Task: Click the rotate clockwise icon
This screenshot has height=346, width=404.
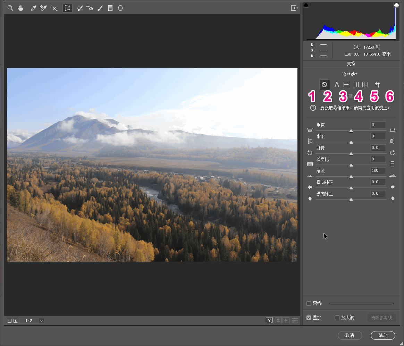Action: (393, 153)
